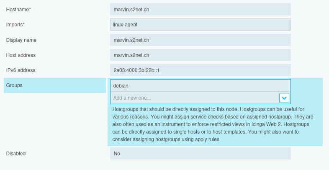This screenshot has width=329, height=170.
Task: Focus the Host address input
Action: [x=200, y=55]
